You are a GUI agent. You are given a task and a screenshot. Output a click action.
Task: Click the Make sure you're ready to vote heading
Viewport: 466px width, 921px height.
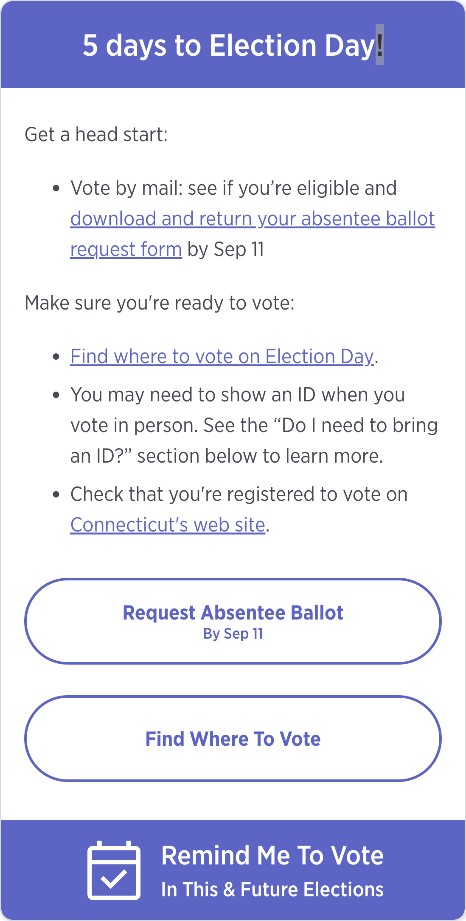pyautogui.click(x=160, y=302)
